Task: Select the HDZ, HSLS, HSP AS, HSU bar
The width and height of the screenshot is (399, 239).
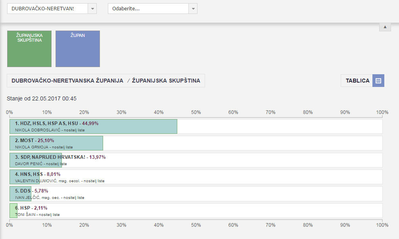Action: (x=93, y=126)
